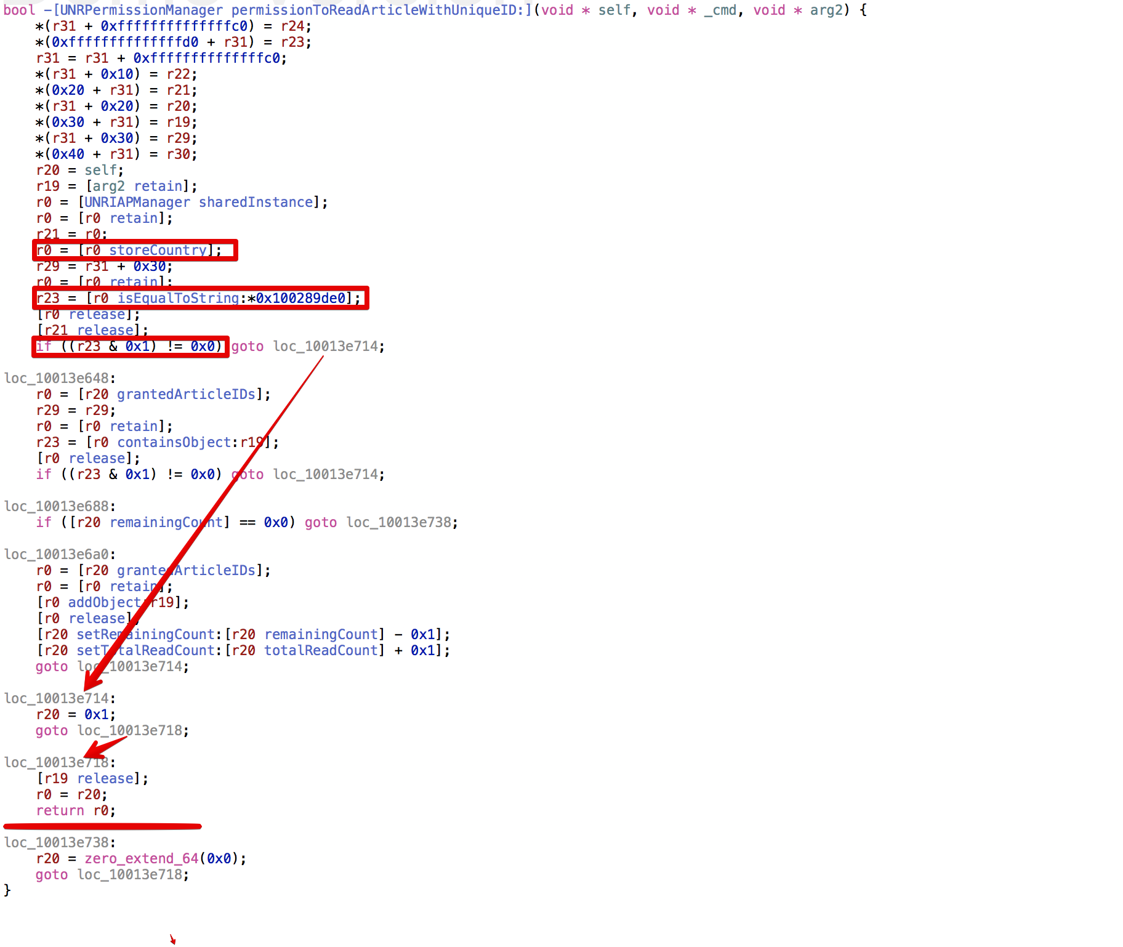This screenshot has width=1123, height=947.
Task: Click the permissionToReadArticleWithUniqueID: method name
Action: [377, 10]
